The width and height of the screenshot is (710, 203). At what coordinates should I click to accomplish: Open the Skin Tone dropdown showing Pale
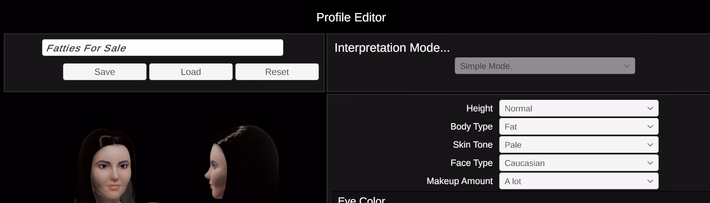tap(579, 145)
